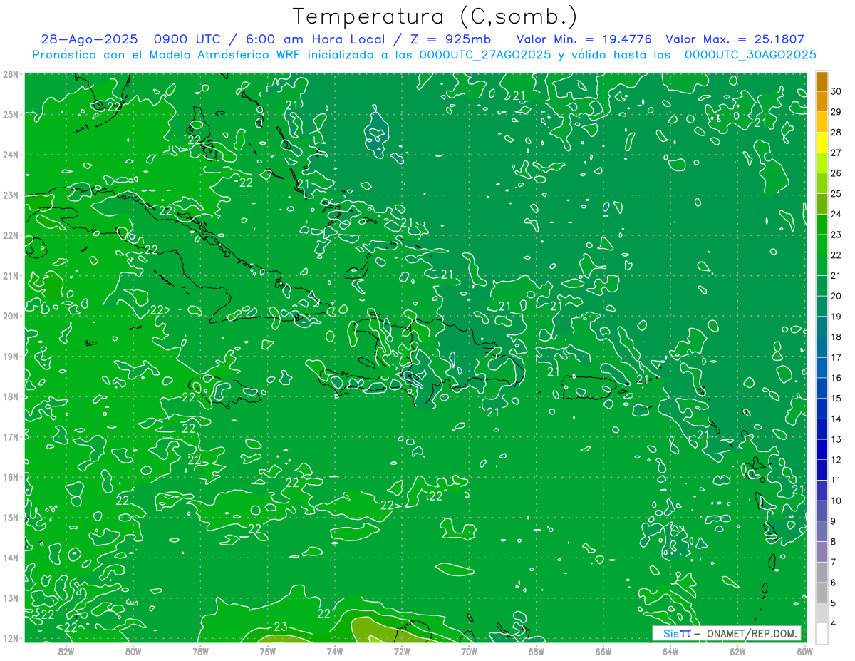
Task: Click the "SisTT" logo text
Action: tap(677, 633)
